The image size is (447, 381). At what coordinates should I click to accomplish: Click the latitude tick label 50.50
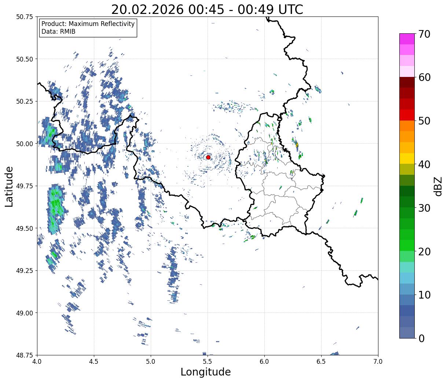pyautogui.click(x=25, y=59)
